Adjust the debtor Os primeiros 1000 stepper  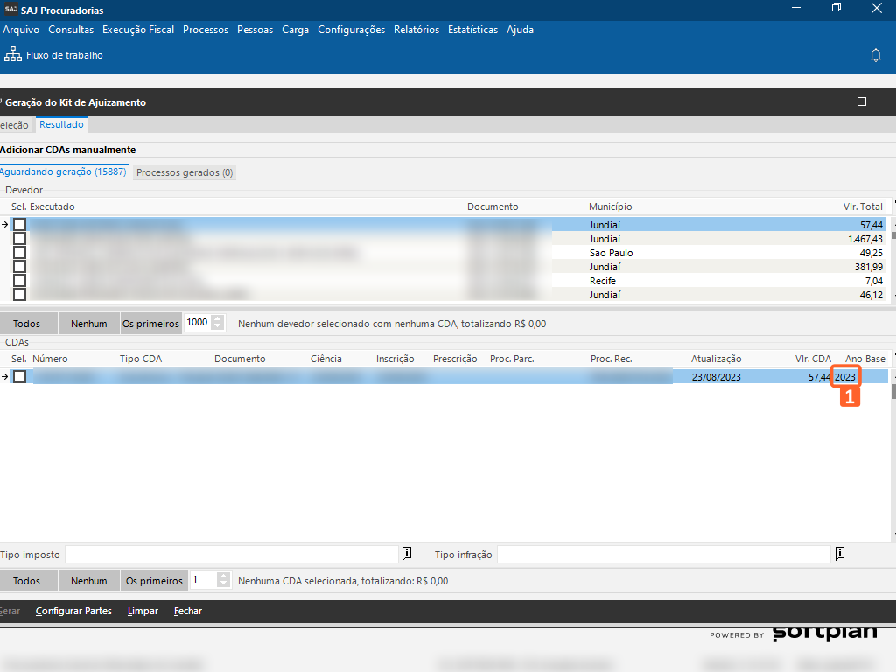(218, 323)
